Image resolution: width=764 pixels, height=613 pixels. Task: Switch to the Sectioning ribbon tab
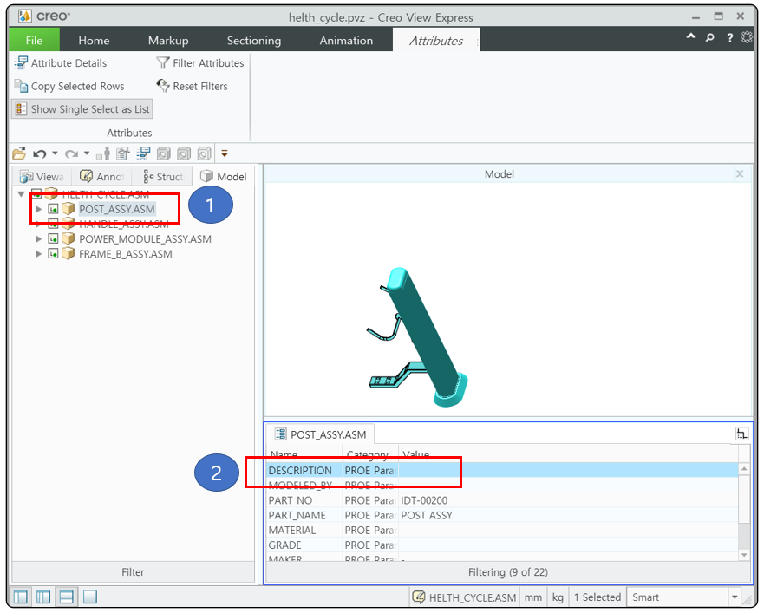click(x=254, y=41)
